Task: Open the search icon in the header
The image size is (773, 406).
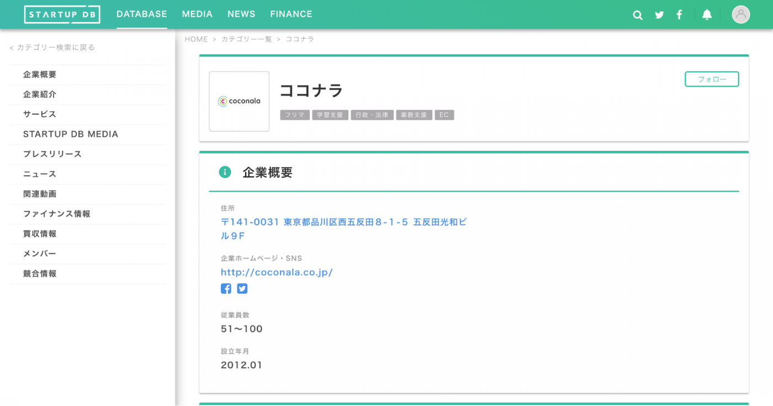Action: pos(638,14)
